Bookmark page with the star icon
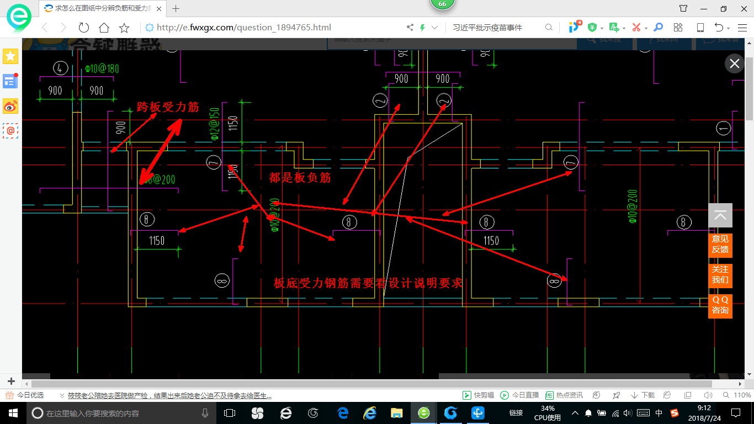The height and width of the screenshot is (424, 754). (x=124, y=28)
